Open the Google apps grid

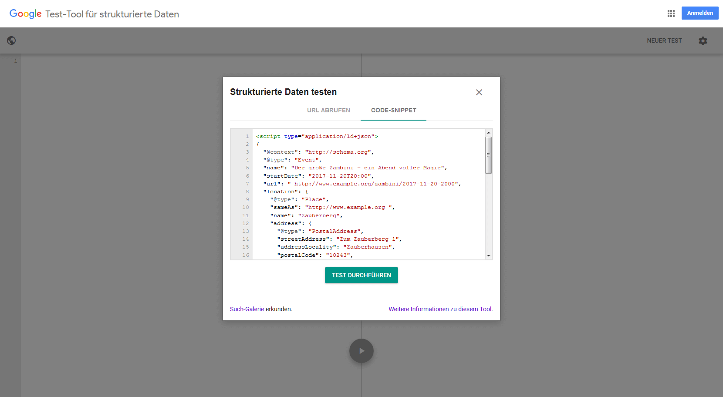pyautogui.click(x=671, y=13)
